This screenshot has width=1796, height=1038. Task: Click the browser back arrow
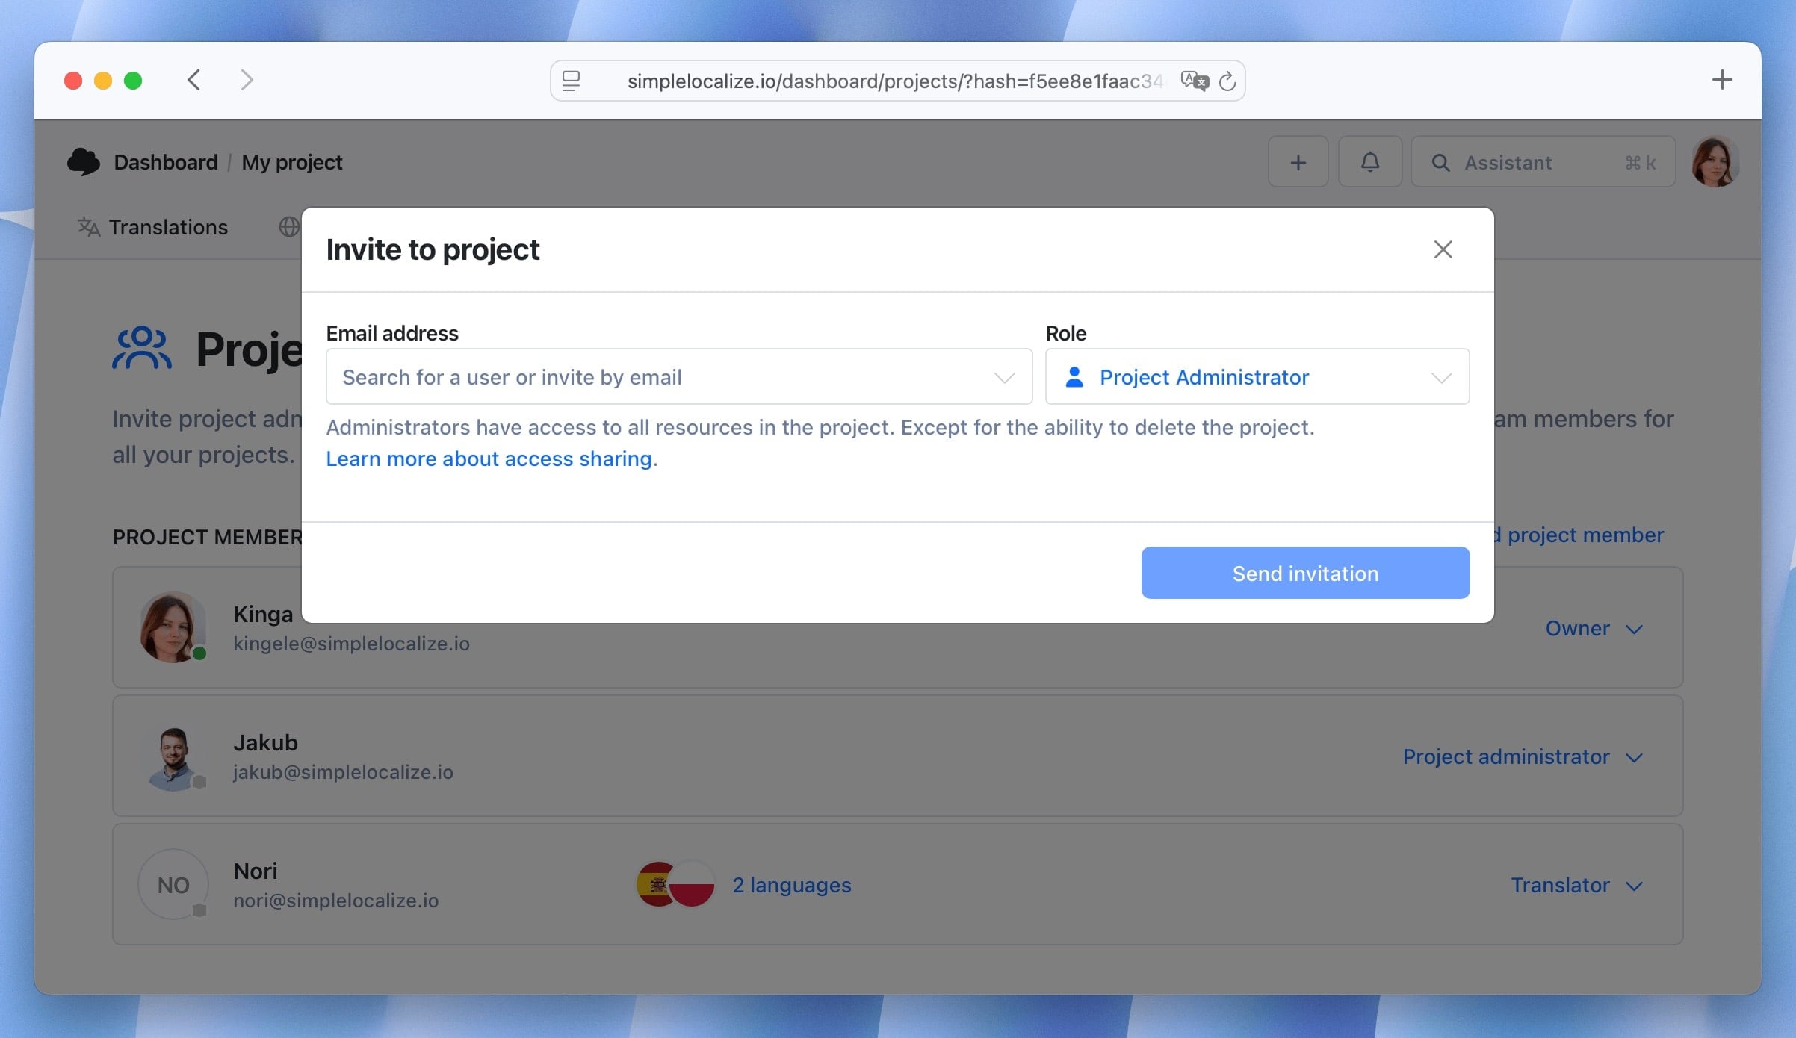coord(194,80)
